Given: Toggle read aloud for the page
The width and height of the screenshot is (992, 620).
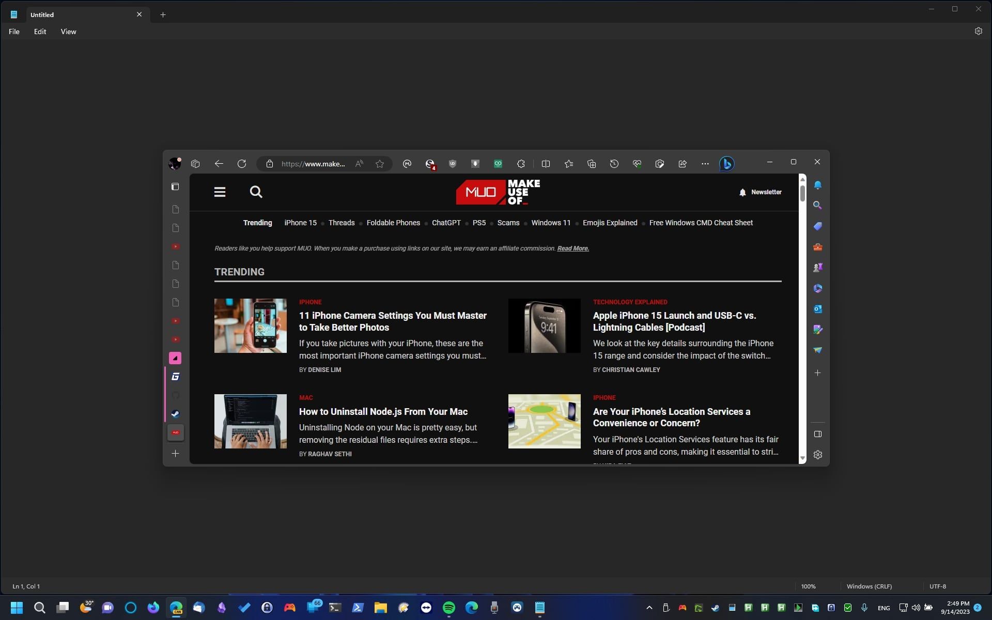Looking at the screenshot, I should click(360, 164).
